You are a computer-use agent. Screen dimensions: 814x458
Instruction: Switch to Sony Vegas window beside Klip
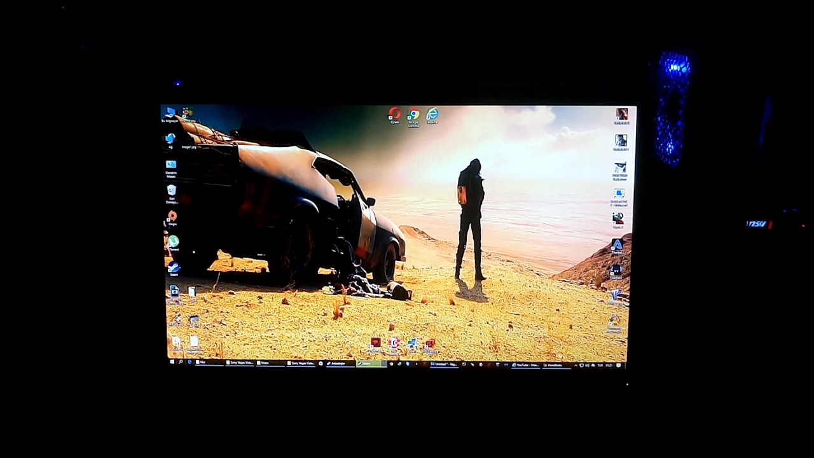tap(240, 363)
